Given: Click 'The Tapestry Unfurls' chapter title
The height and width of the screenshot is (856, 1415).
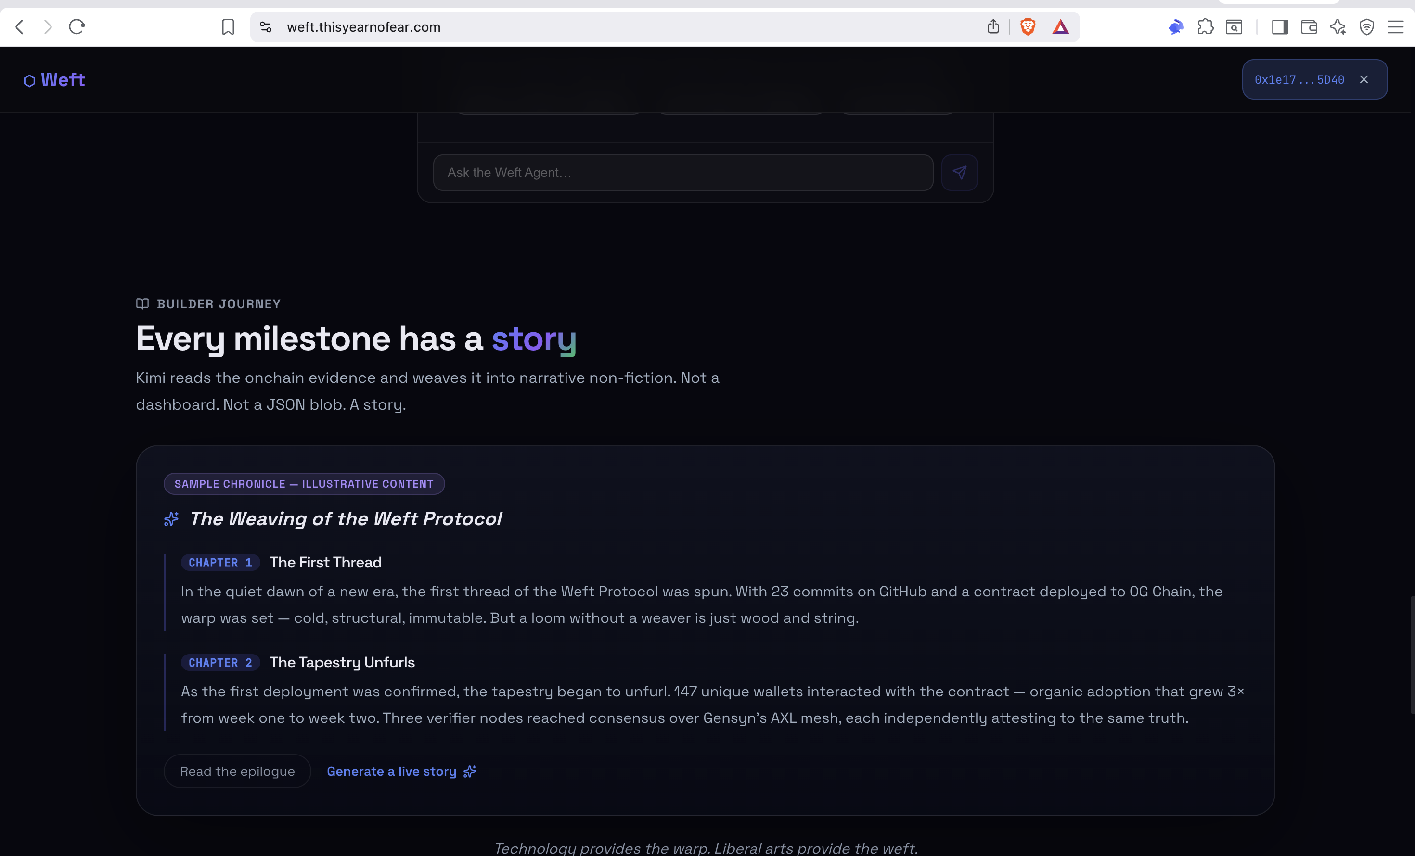Looking at the screenshot, I should click(342, 663).
